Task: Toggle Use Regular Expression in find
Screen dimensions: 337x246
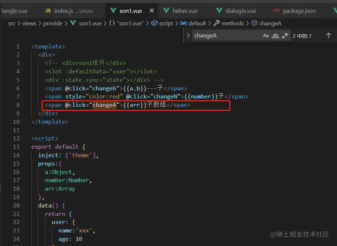Action: [285, 35]
